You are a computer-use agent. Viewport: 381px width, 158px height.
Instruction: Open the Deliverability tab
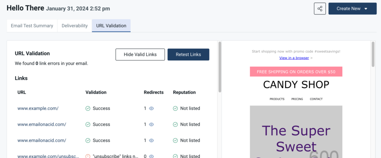point(74,26)
